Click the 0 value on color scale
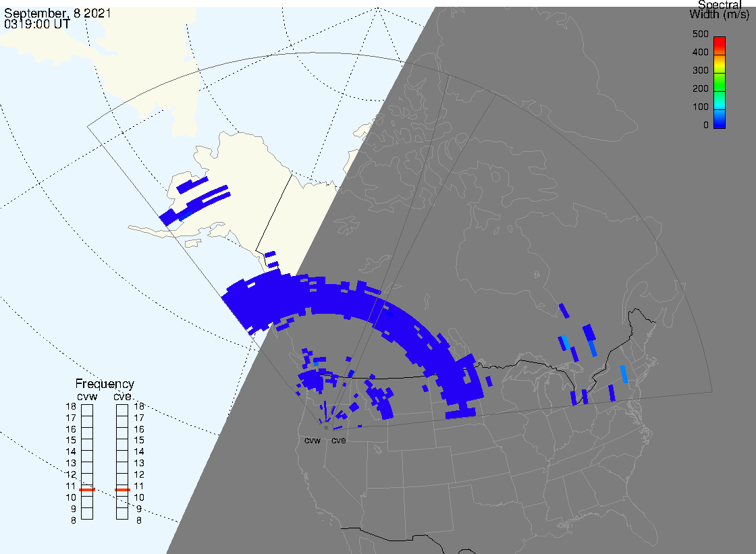 pyautogui.click(x=706, y=126)
